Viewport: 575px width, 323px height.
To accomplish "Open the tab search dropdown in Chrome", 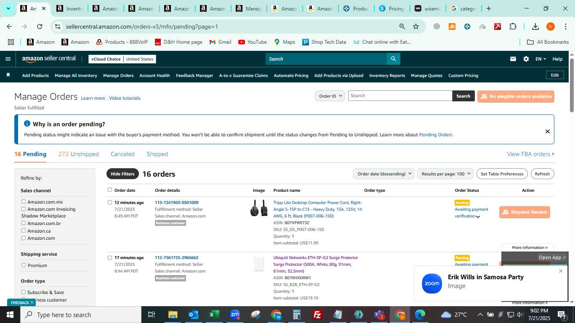I will click(8, 8).
